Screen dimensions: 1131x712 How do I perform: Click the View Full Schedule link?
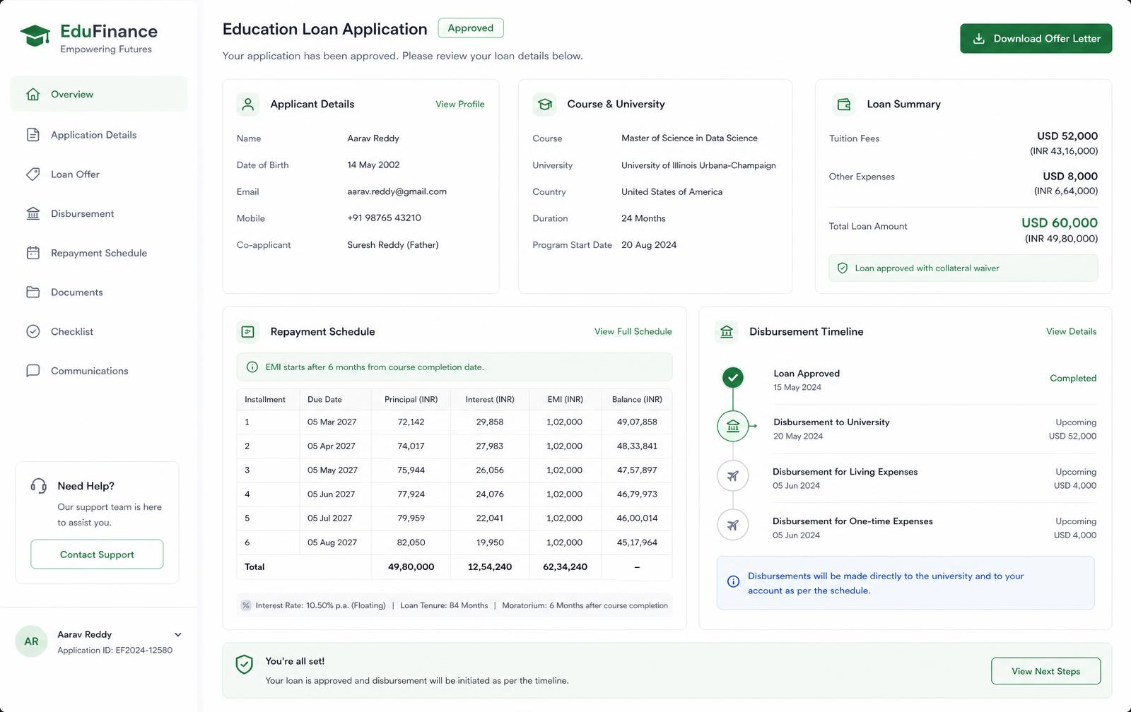coord(633,331)
